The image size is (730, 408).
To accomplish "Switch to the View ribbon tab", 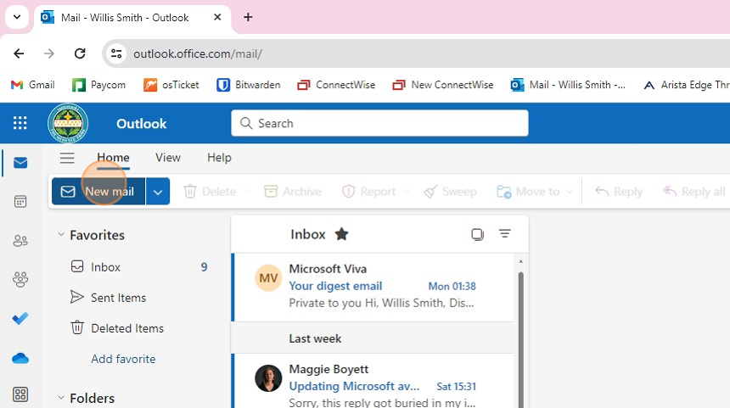I will (x=168, y=158).
